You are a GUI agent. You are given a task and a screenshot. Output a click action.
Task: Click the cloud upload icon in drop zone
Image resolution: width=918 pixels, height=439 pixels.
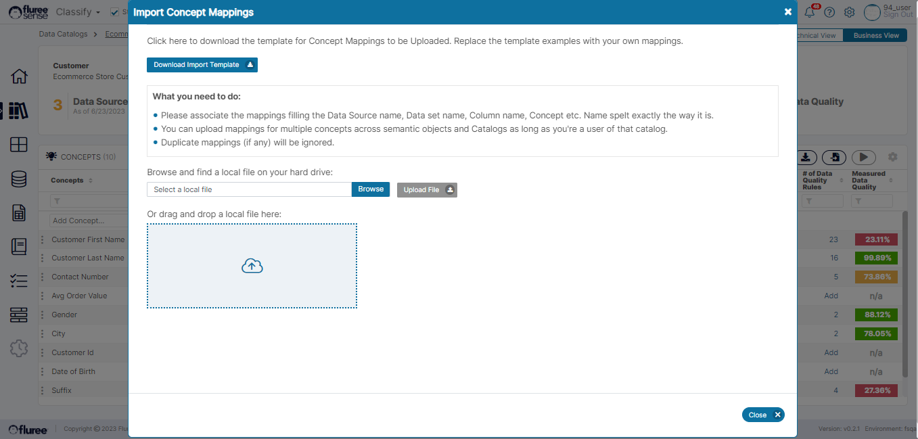(252, 266)
